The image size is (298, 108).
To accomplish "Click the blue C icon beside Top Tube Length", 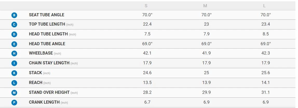I will coord(14,25).
